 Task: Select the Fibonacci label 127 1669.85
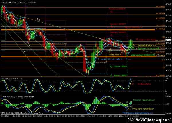[160, 75]
